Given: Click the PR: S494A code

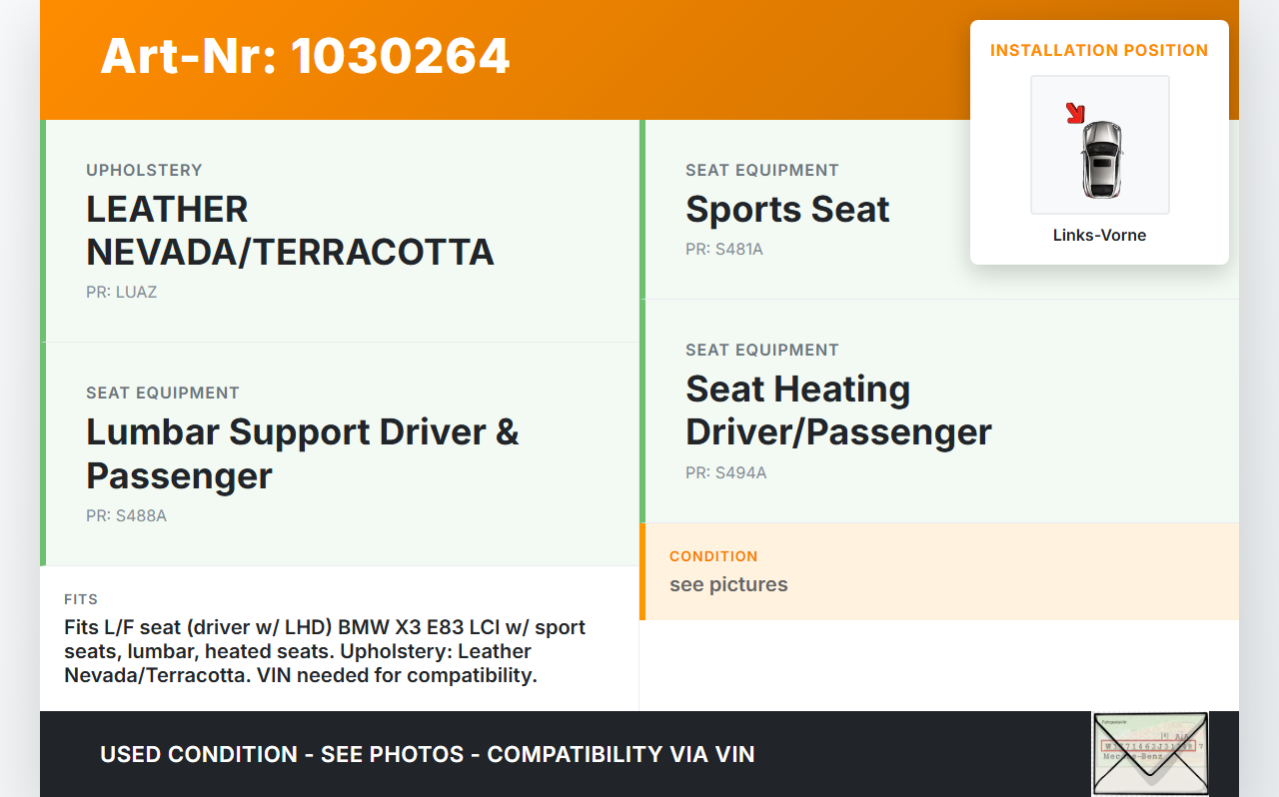Looking at the screenshot, I should click(725, 473).
